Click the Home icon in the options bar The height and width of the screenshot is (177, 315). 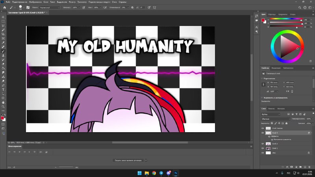(5, 7)
